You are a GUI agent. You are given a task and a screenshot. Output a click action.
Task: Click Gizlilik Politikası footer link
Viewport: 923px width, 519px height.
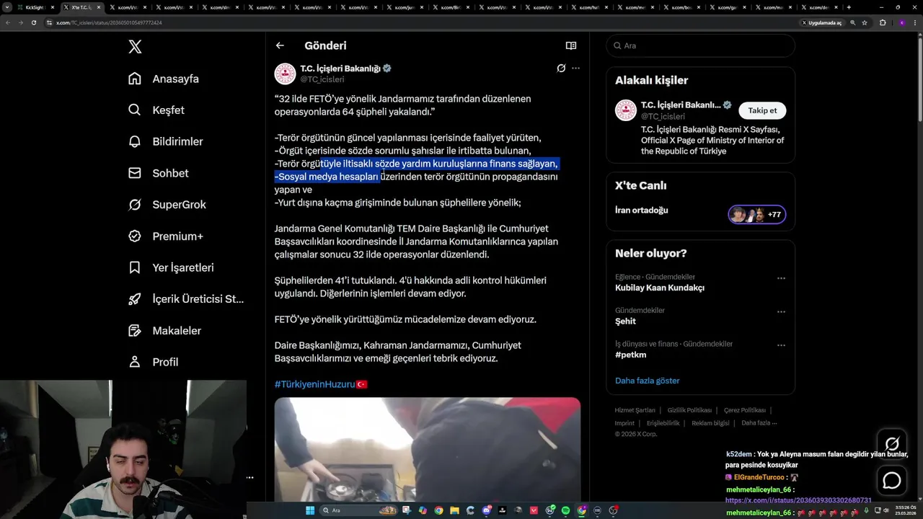coord(689,410)
